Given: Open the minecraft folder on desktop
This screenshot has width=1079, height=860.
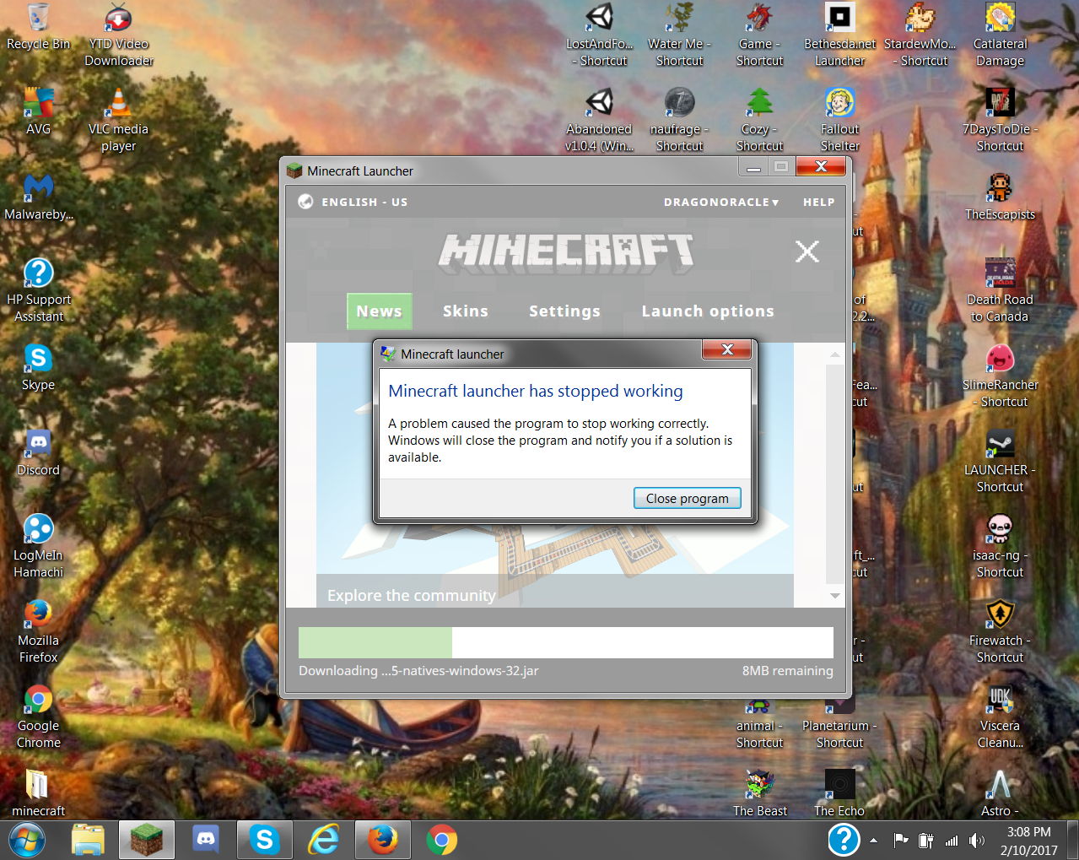Looking at the screenshot, I should pos(38,793).
